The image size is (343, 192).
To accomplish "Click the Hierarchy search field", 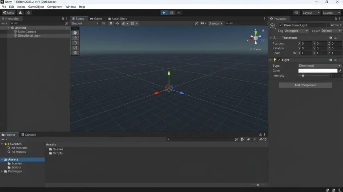I will point(37,23).
